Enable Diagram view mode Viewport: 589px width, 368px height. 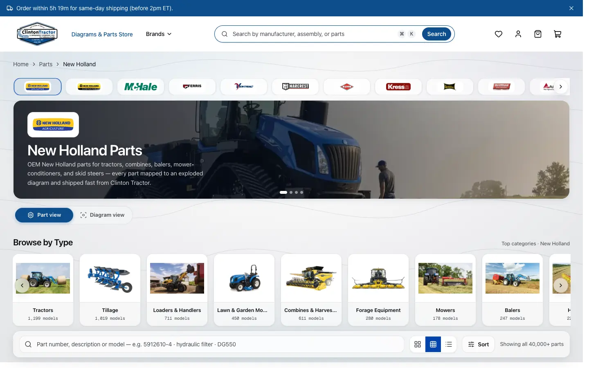[102, 215]
